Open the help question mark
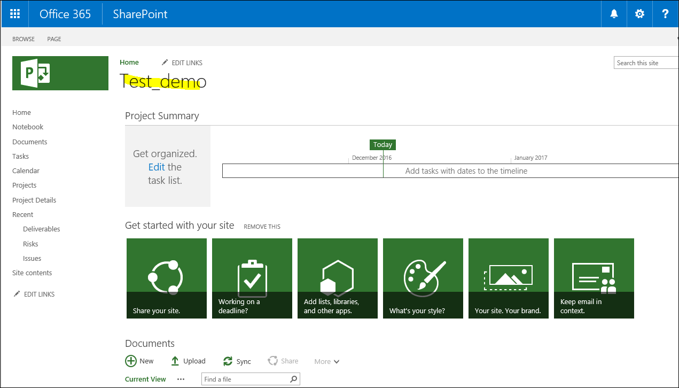This screenshot has height=388, width=679. [665, 14]
